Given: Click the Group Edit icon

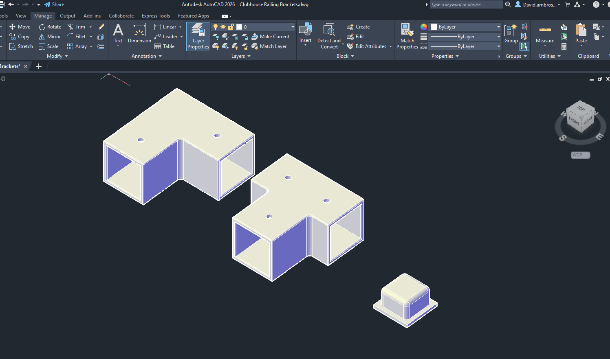Looking at the screenshot, I should coord(524,37).
